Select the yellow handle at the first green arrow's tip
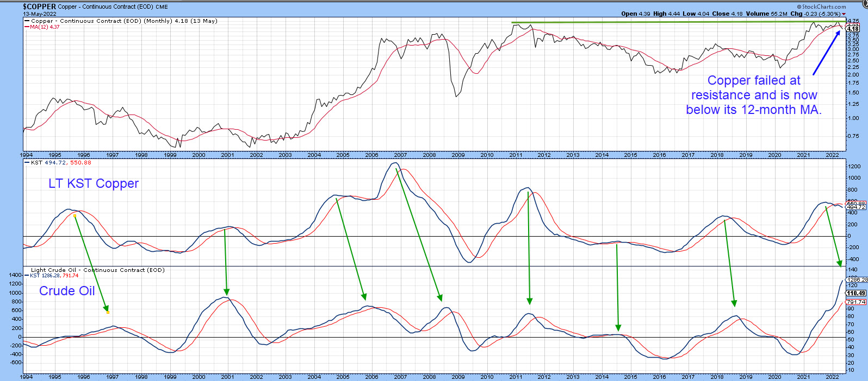The width and height of the screenshot is (868, 381). (108, 312)
